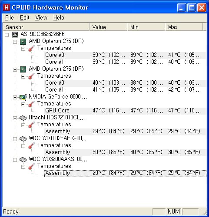Click the 42 °C max value of second CPU Core #1
The image size is (209, 217).
184,90
